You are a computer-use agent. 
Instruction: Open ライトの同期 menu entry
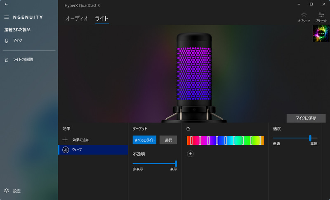click(23, 60)
